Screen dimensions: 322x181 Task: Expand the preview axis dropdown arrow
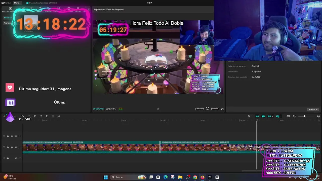coord(281,116)
